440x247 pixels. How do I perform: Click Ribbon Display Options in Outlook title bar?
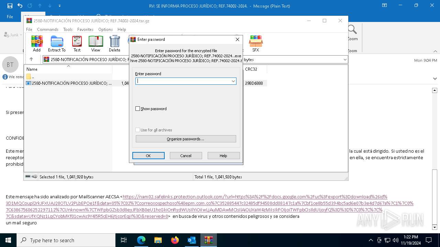[385, 5]
